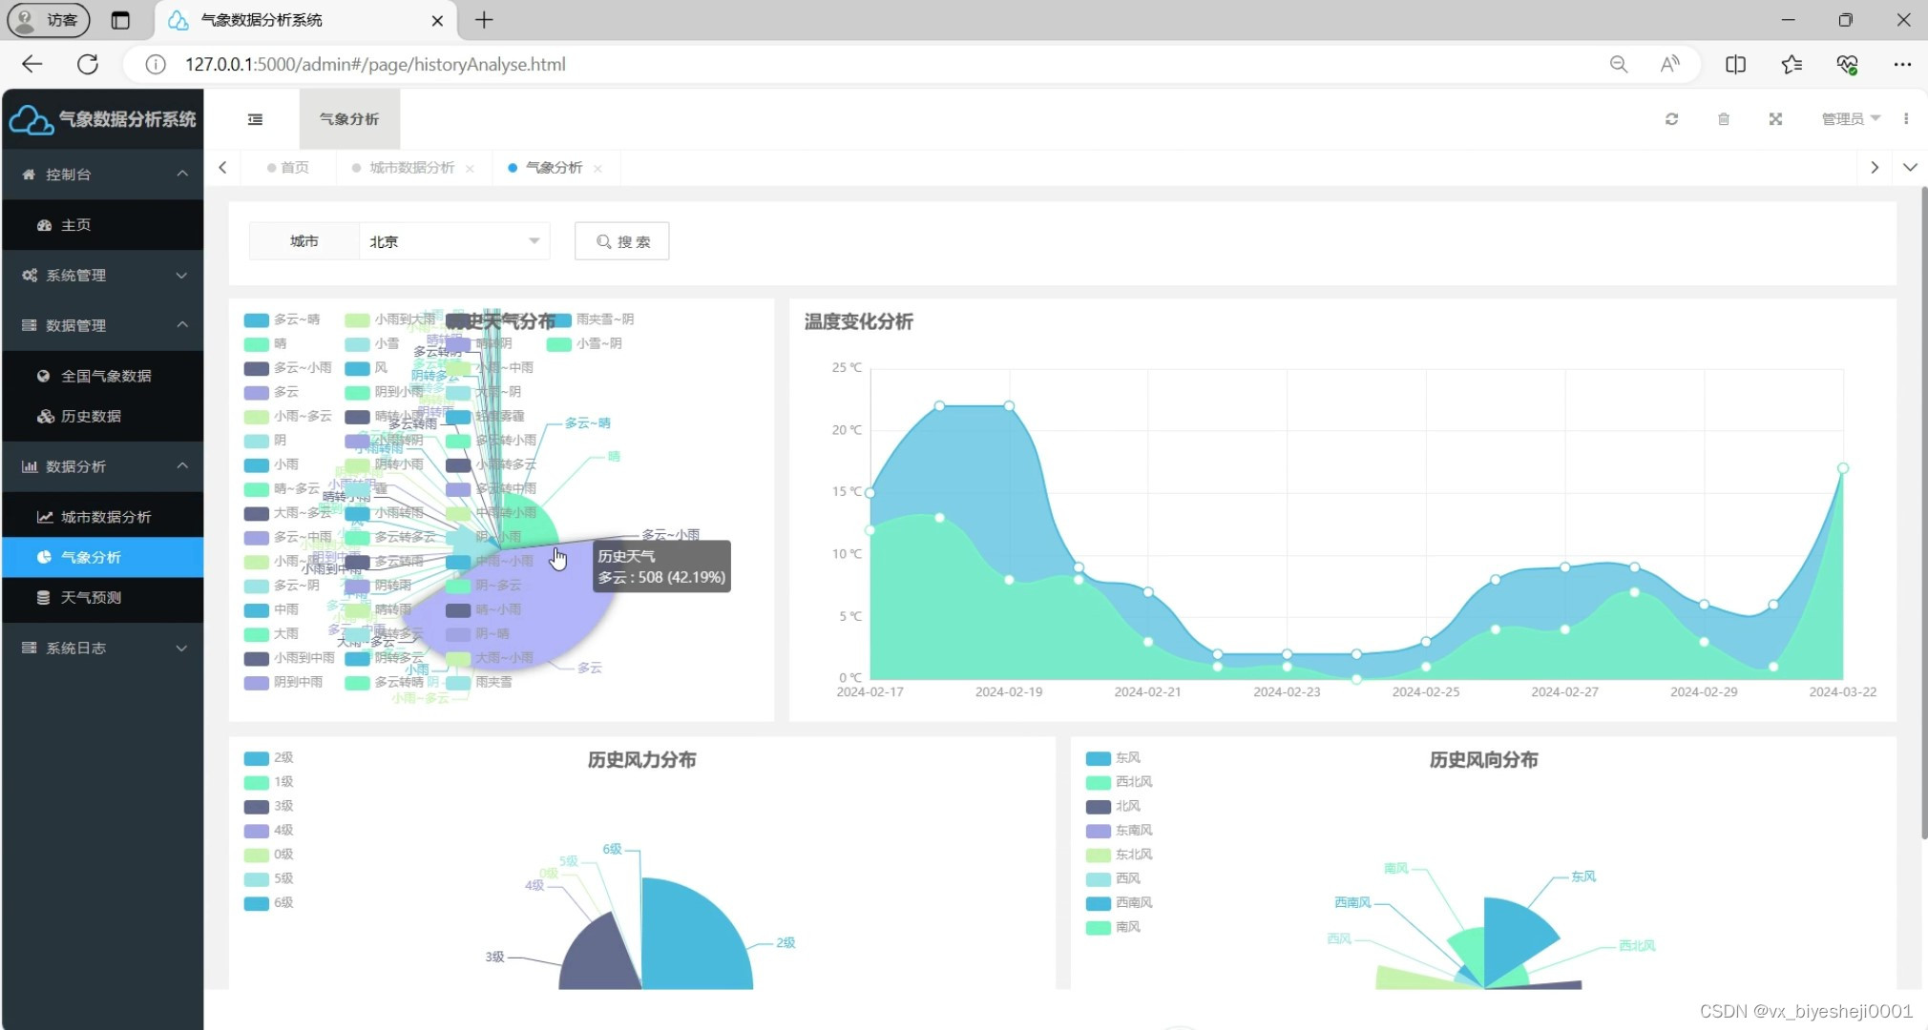
Task: Click the trash icon in the top toolbar
Action: [1723, 118]
